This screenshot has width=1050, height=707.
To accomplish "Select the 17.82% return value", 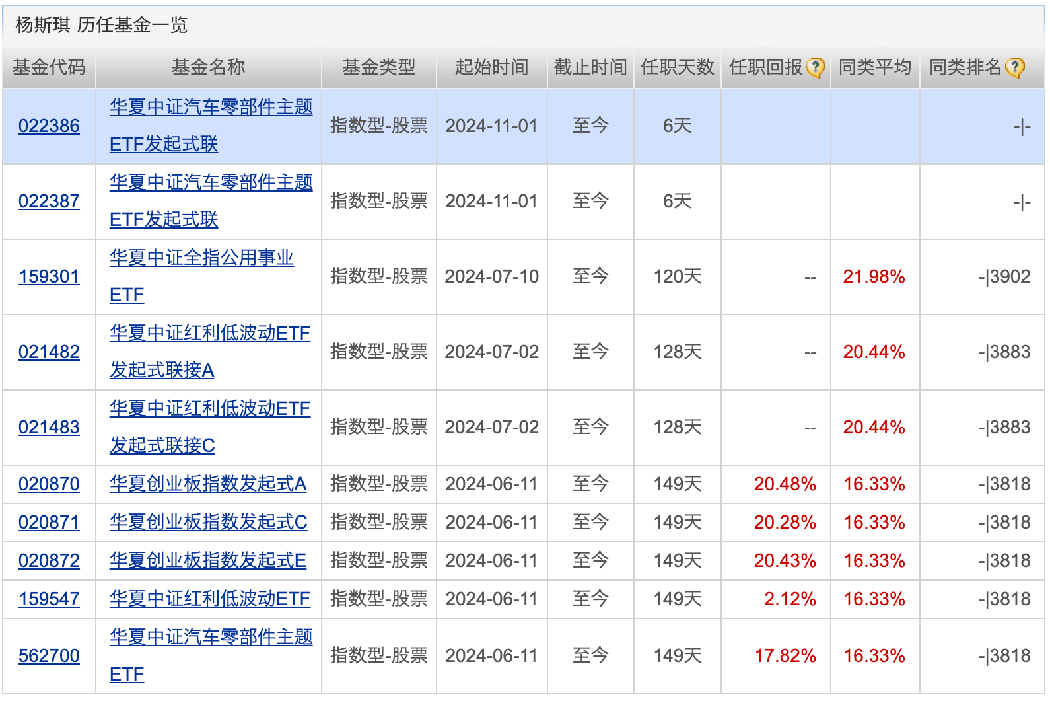I will [785, 655].
